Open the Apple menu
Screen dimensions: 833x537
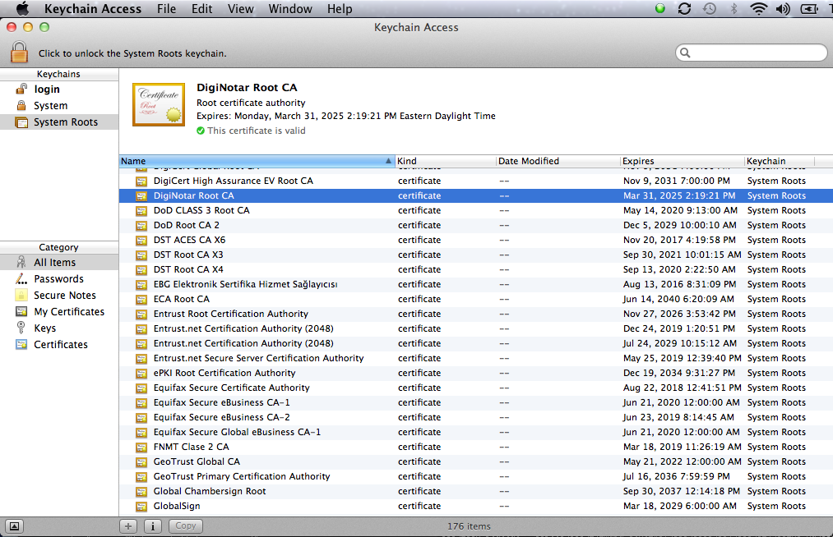[22, 8]
